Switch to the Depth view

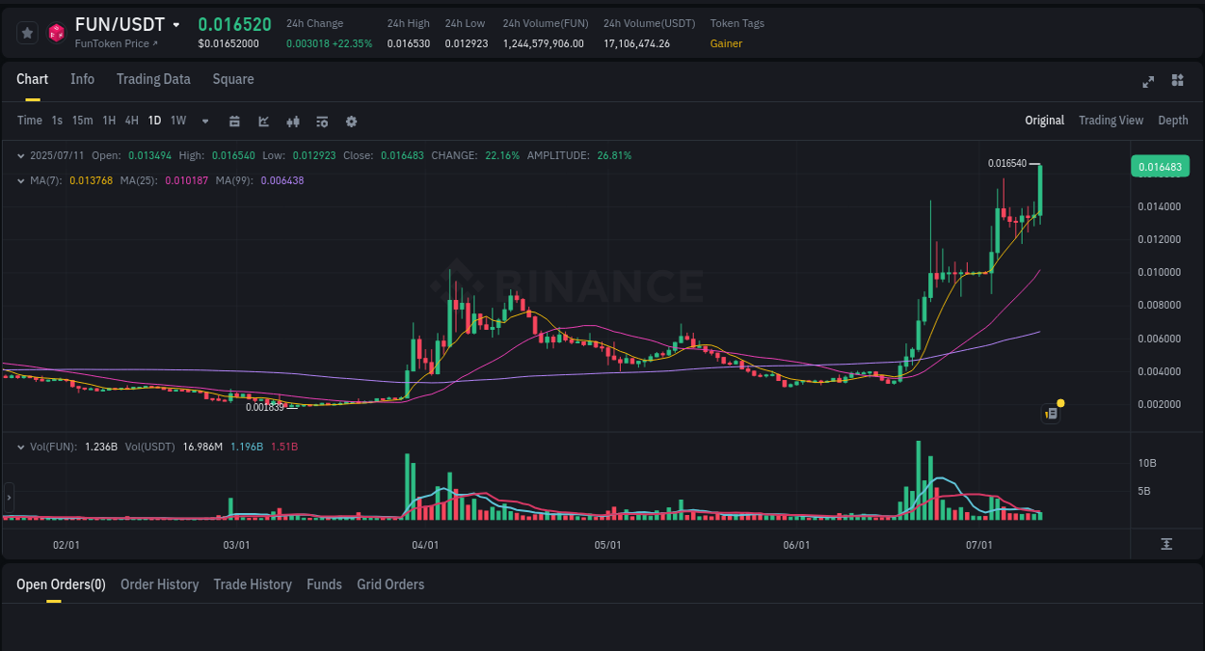pos(1173,121)
